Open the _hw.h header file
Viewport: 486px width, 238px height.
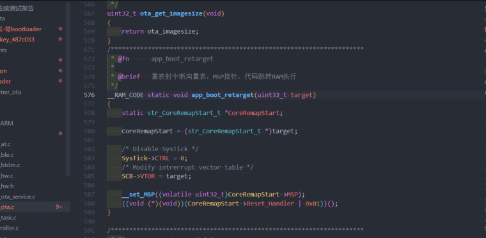[x=7, y=186]
